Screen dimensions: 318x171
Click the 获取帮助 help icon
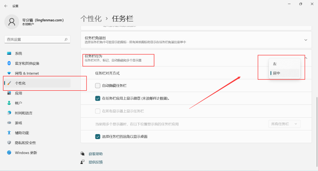[x=83, y=154]
